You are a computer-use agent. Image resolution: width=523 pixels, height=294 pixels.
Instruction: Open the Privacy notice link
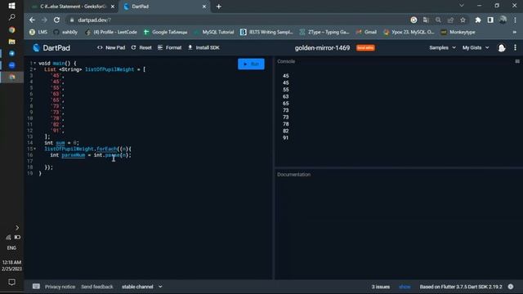coord(60,287)
